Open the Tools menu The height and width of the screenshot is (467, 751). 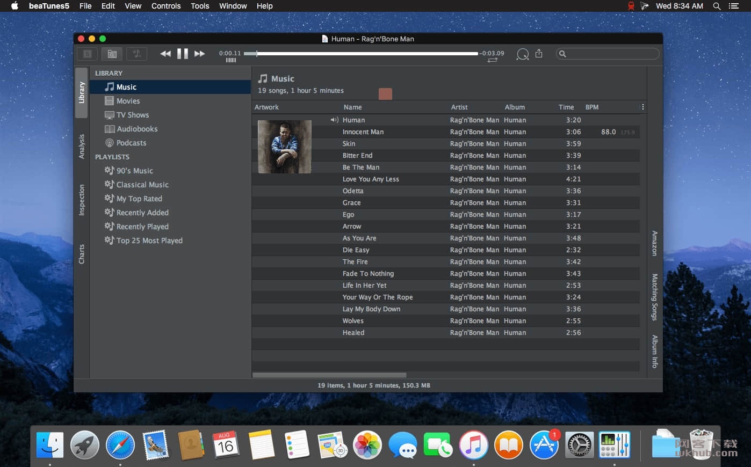(200, 6)
